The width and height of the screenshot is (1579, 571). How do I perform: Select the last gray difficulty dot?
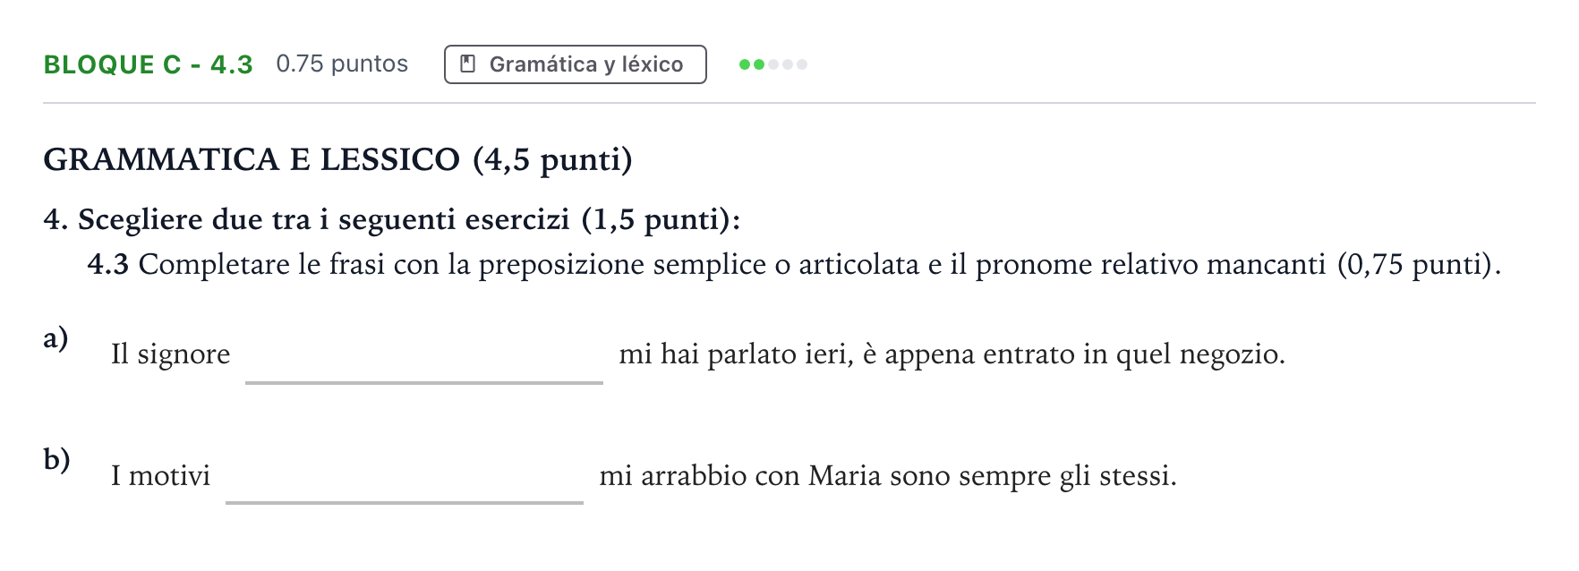click(x=802, y=64)
